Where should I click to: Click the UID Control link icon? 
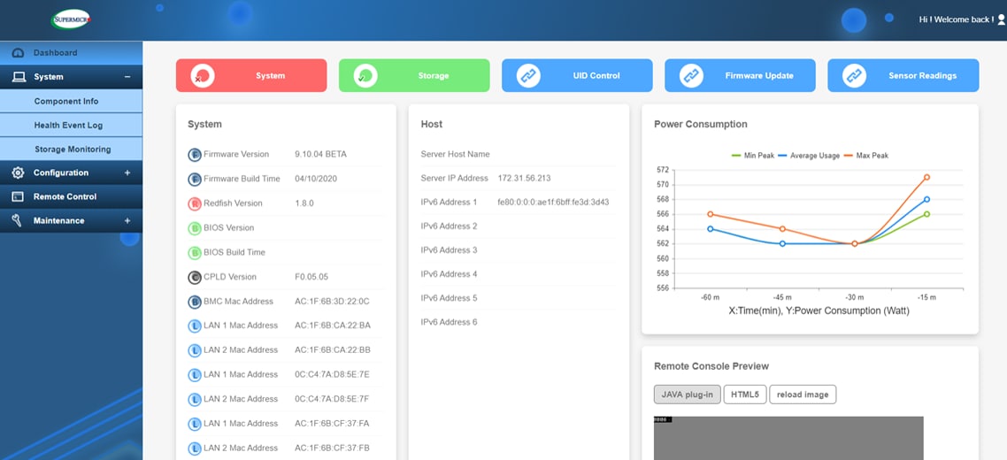528,76
